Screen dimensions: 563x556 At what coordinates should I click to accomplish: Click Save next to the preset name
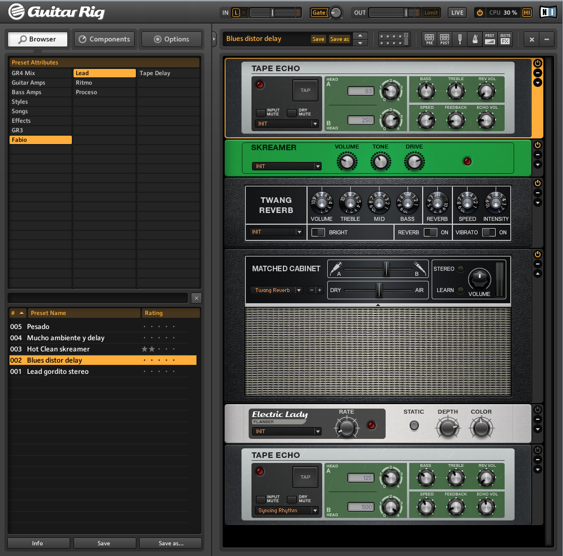click(318, 39)
